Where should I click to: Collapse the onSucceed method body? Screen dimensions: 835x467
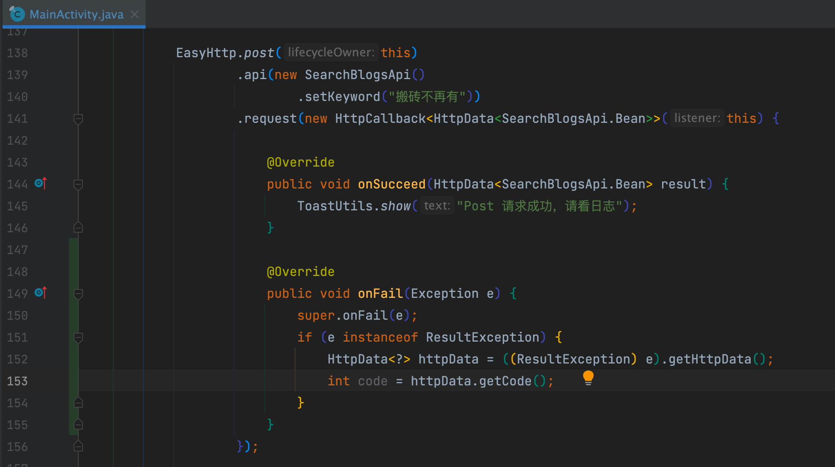pos(78,185)
